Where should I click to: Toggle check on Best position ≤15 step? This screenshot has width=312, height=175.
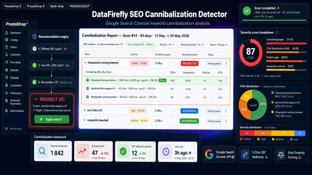[x=34, y=82]
